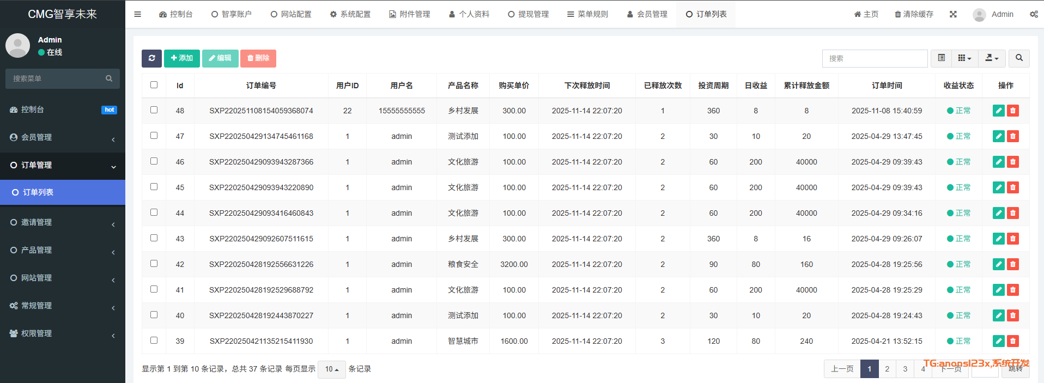Click the hamburger sidebar toggle icon
Viewport: 1044px width, 383px height.
[137, 14]
